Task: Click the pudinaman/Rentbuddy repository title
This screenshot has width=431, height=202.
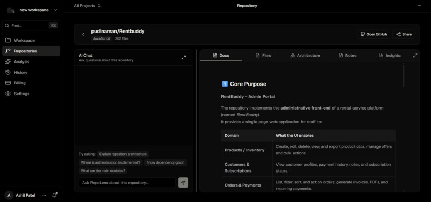Action: coord(118,32)
